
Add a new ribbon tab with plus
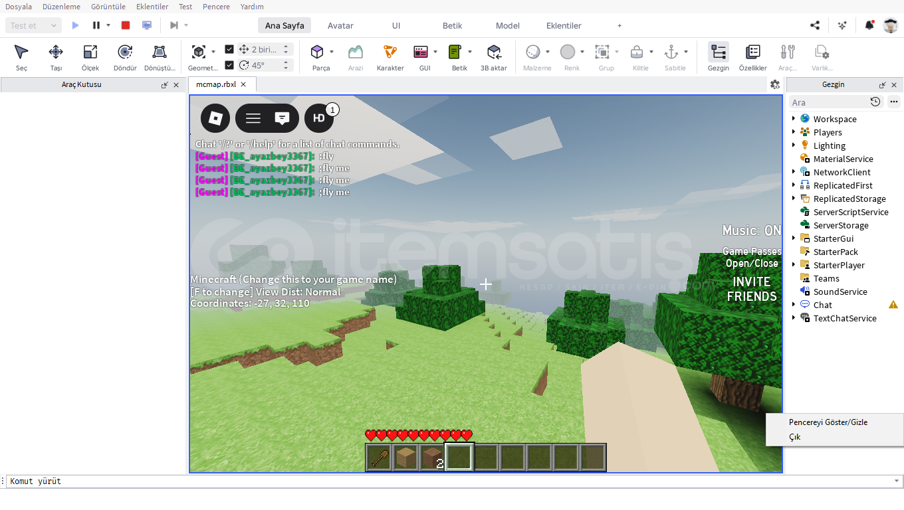pos(620,25)
